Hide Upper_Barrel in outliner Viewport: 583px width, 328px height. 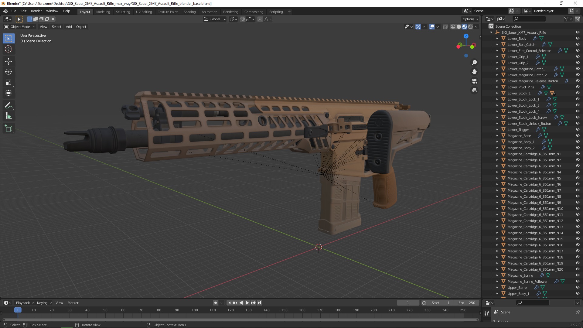[x=578, y=288]
